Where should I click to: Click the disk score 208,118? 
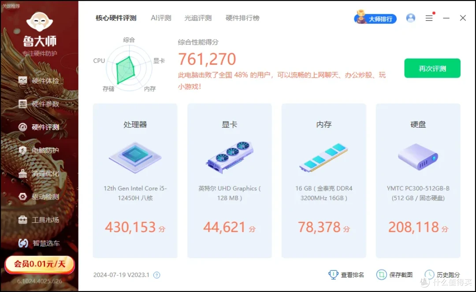(414, 227)
